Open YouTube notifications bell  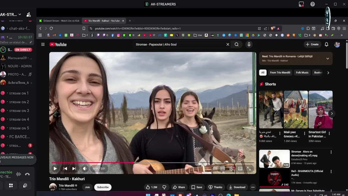pyautogui.click(x=327, y=44)
